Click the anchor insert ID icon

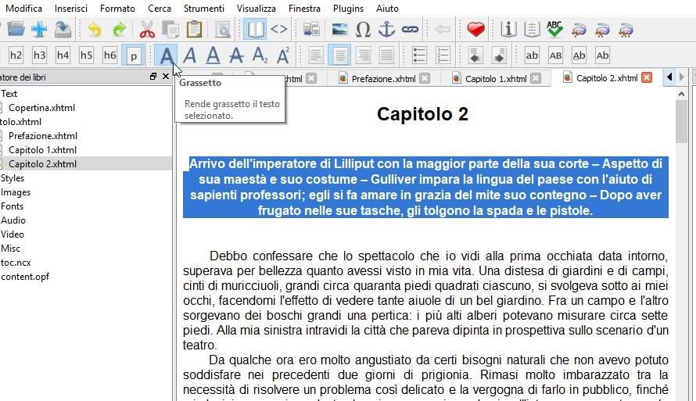(386, 30)
